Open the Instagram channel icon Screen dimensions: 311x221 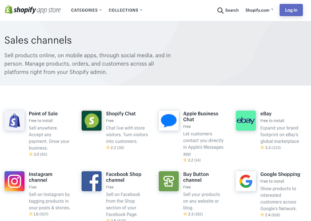coord(15,181)
